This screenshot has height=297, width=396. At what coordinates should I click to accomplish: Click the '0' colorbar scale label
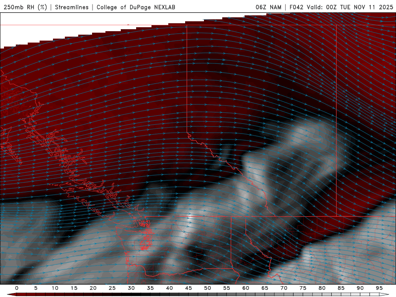pos(17,288)
